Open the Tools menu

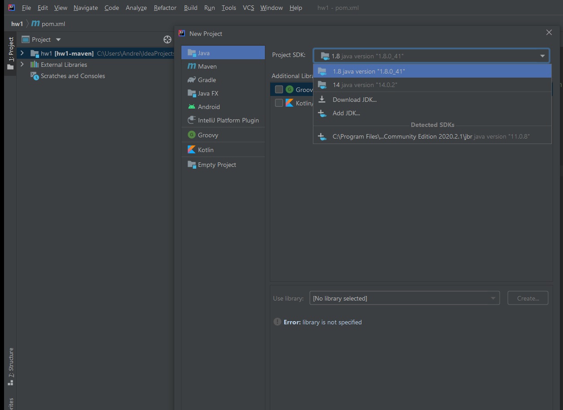pos(229,8)
